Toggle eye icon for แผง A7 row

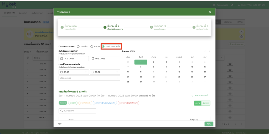[230, 100]
